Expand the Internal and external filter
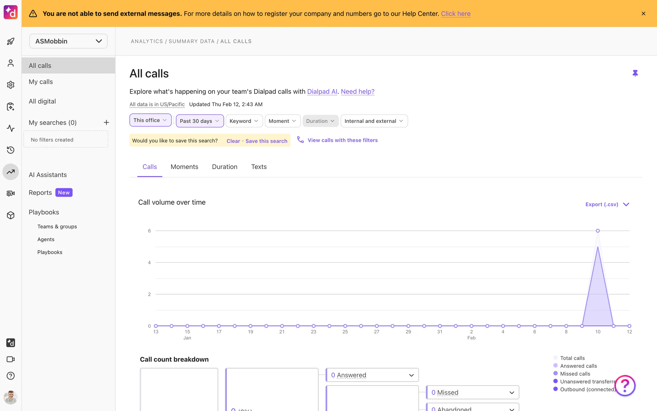The image size is (657, 411). 374,121
